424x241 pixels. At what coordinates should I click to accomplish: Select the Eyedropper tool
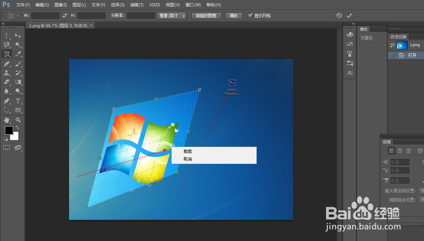[18, 54]
